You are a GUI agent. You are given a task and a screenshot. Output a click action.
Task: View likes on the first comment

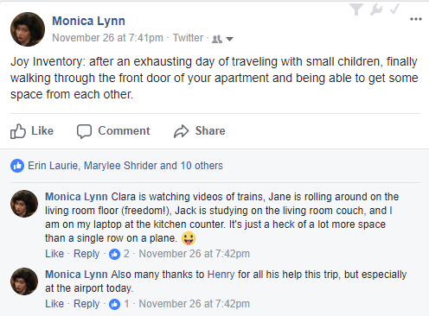pos(118,254)
